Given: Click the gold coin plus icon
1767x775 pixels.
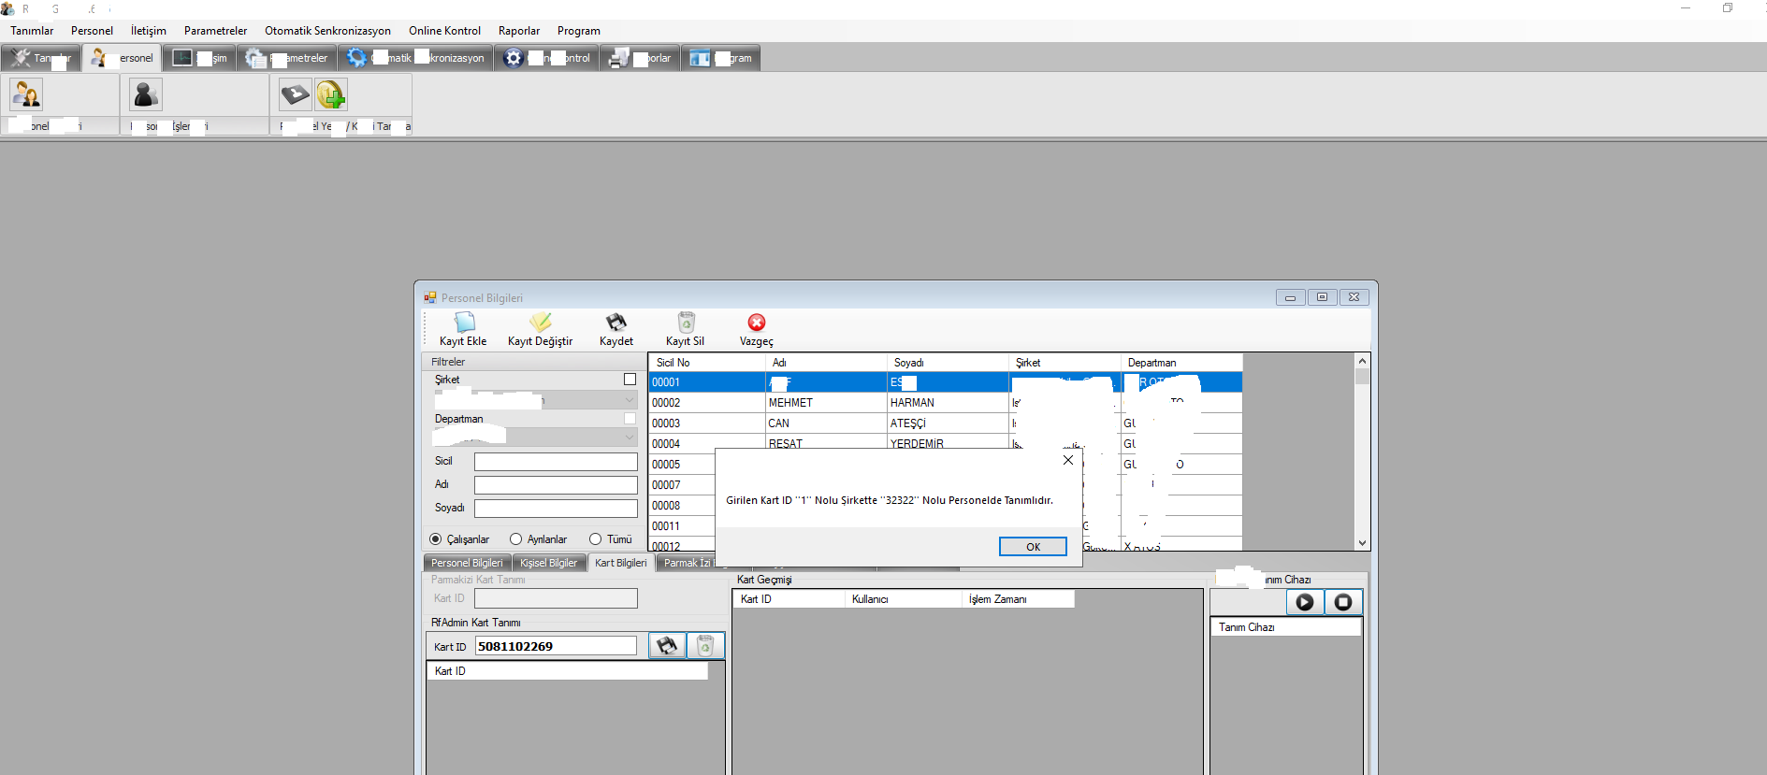Looking at the screenshot, I should [330, 94].
